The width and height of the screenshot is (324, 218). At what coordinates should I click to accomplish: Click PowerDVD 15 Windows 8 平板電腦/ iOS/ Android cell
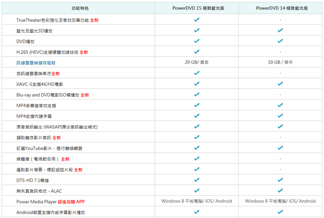pos(197,201)
